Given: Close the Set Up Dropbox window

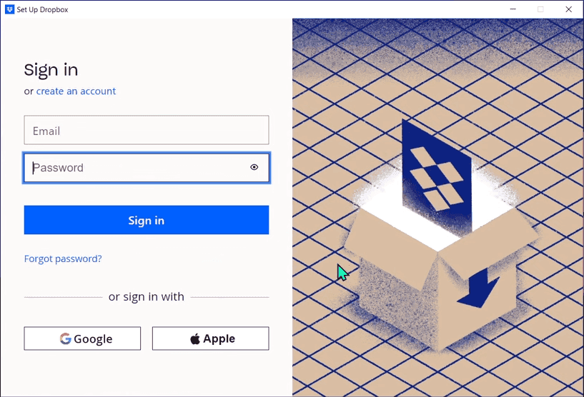Looking at the screenshot, I should pos(568,9).
